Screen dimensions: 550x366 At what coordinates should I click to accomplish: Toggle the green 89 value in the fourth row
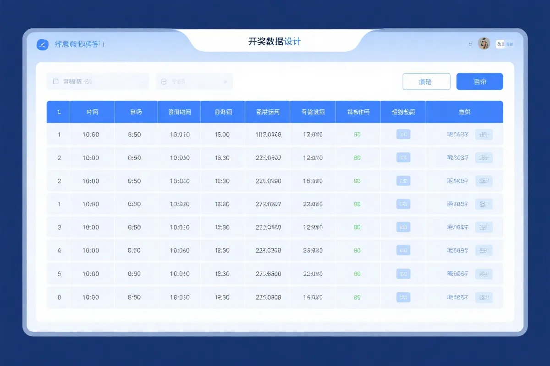click(x=358, y=204)
